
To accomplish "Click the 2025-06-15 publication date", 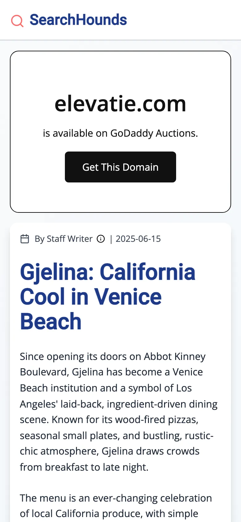I will [138, 239].
